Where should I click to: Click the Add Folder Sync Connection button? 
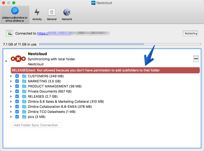(36, 125)
